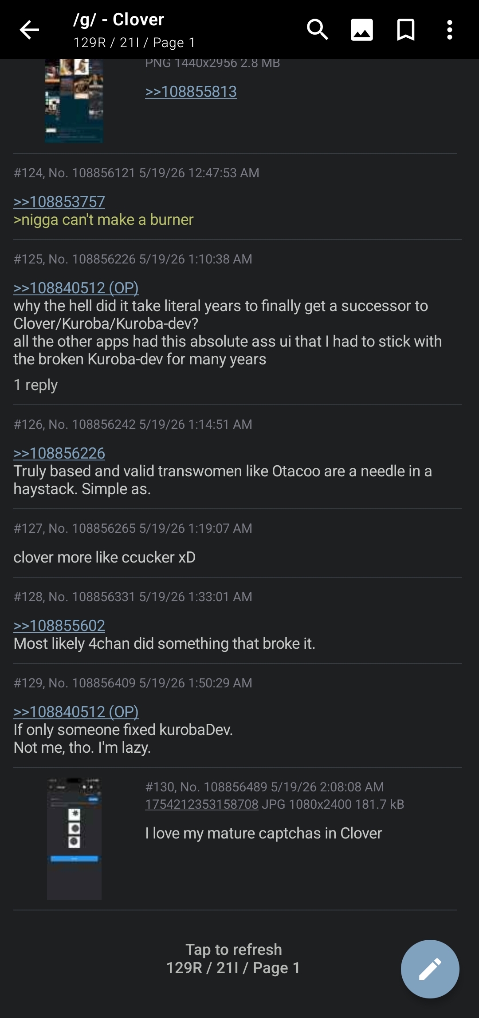479x1018 pixels.
Task: Open OP quote link in post #125
Action: pos(76,288)
